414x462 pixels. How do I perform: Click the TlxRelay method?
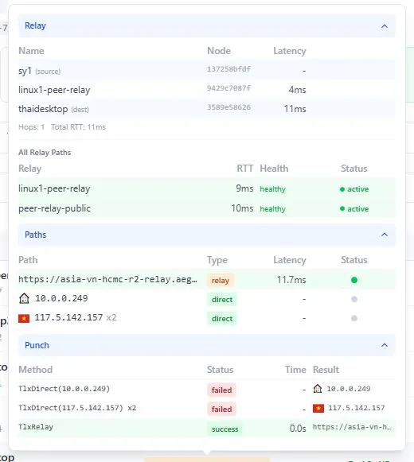pyautogui.click(x=36, y=427)
